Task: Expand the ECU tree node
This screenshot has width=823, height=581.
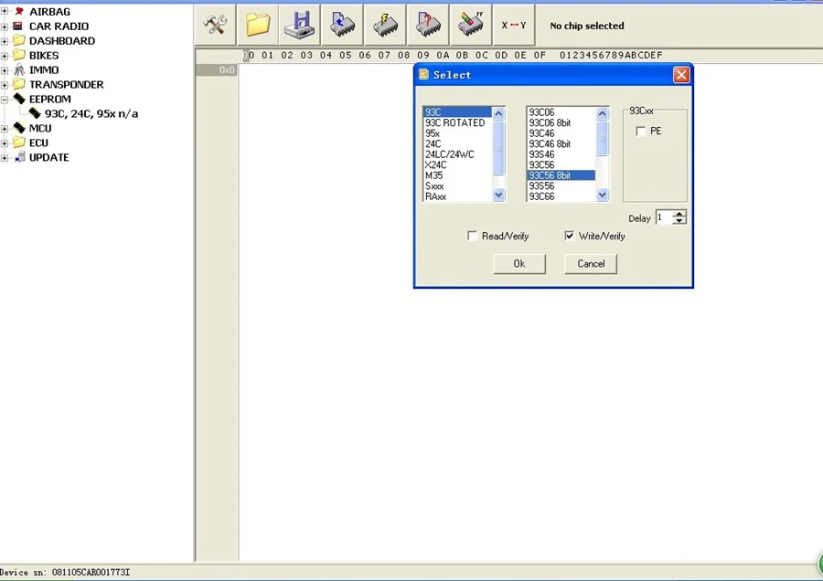Action: click(x=5, y=143)
